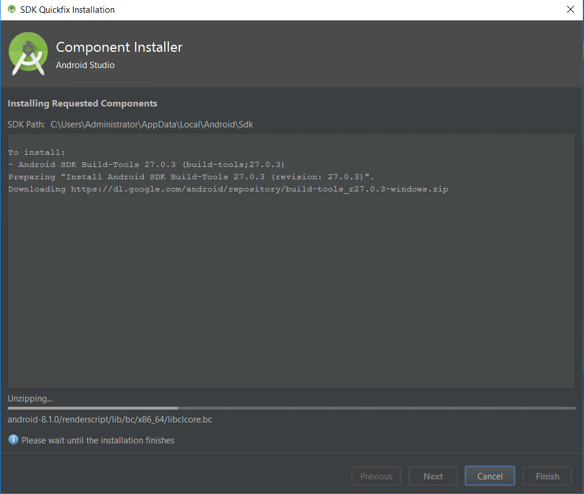The height and width of the screenshot is (494, 584).
Task: Click the unzipping progress bar
Action: (291, 408)
